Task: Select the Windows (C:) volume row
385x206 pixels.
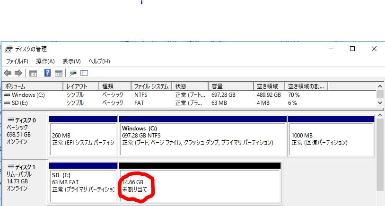Action: (189, 94)
